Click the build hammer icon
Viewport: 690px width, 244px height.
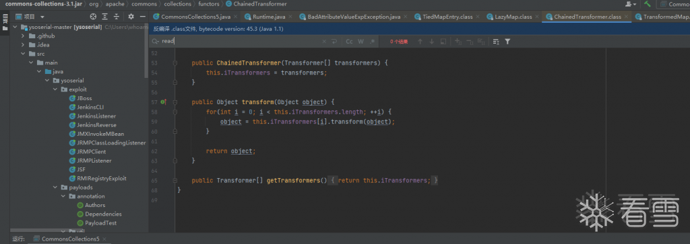coord(648,4)
